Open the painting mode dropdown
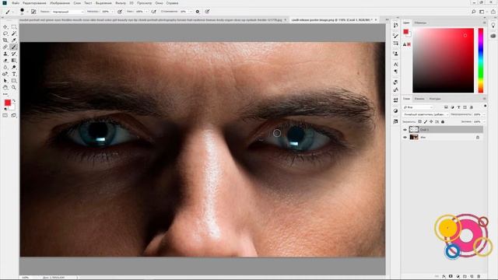 [x=68, y=12]
